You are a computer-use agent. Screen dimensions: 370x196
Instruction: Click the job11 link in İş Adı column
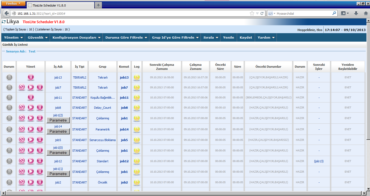click(58, 98)
